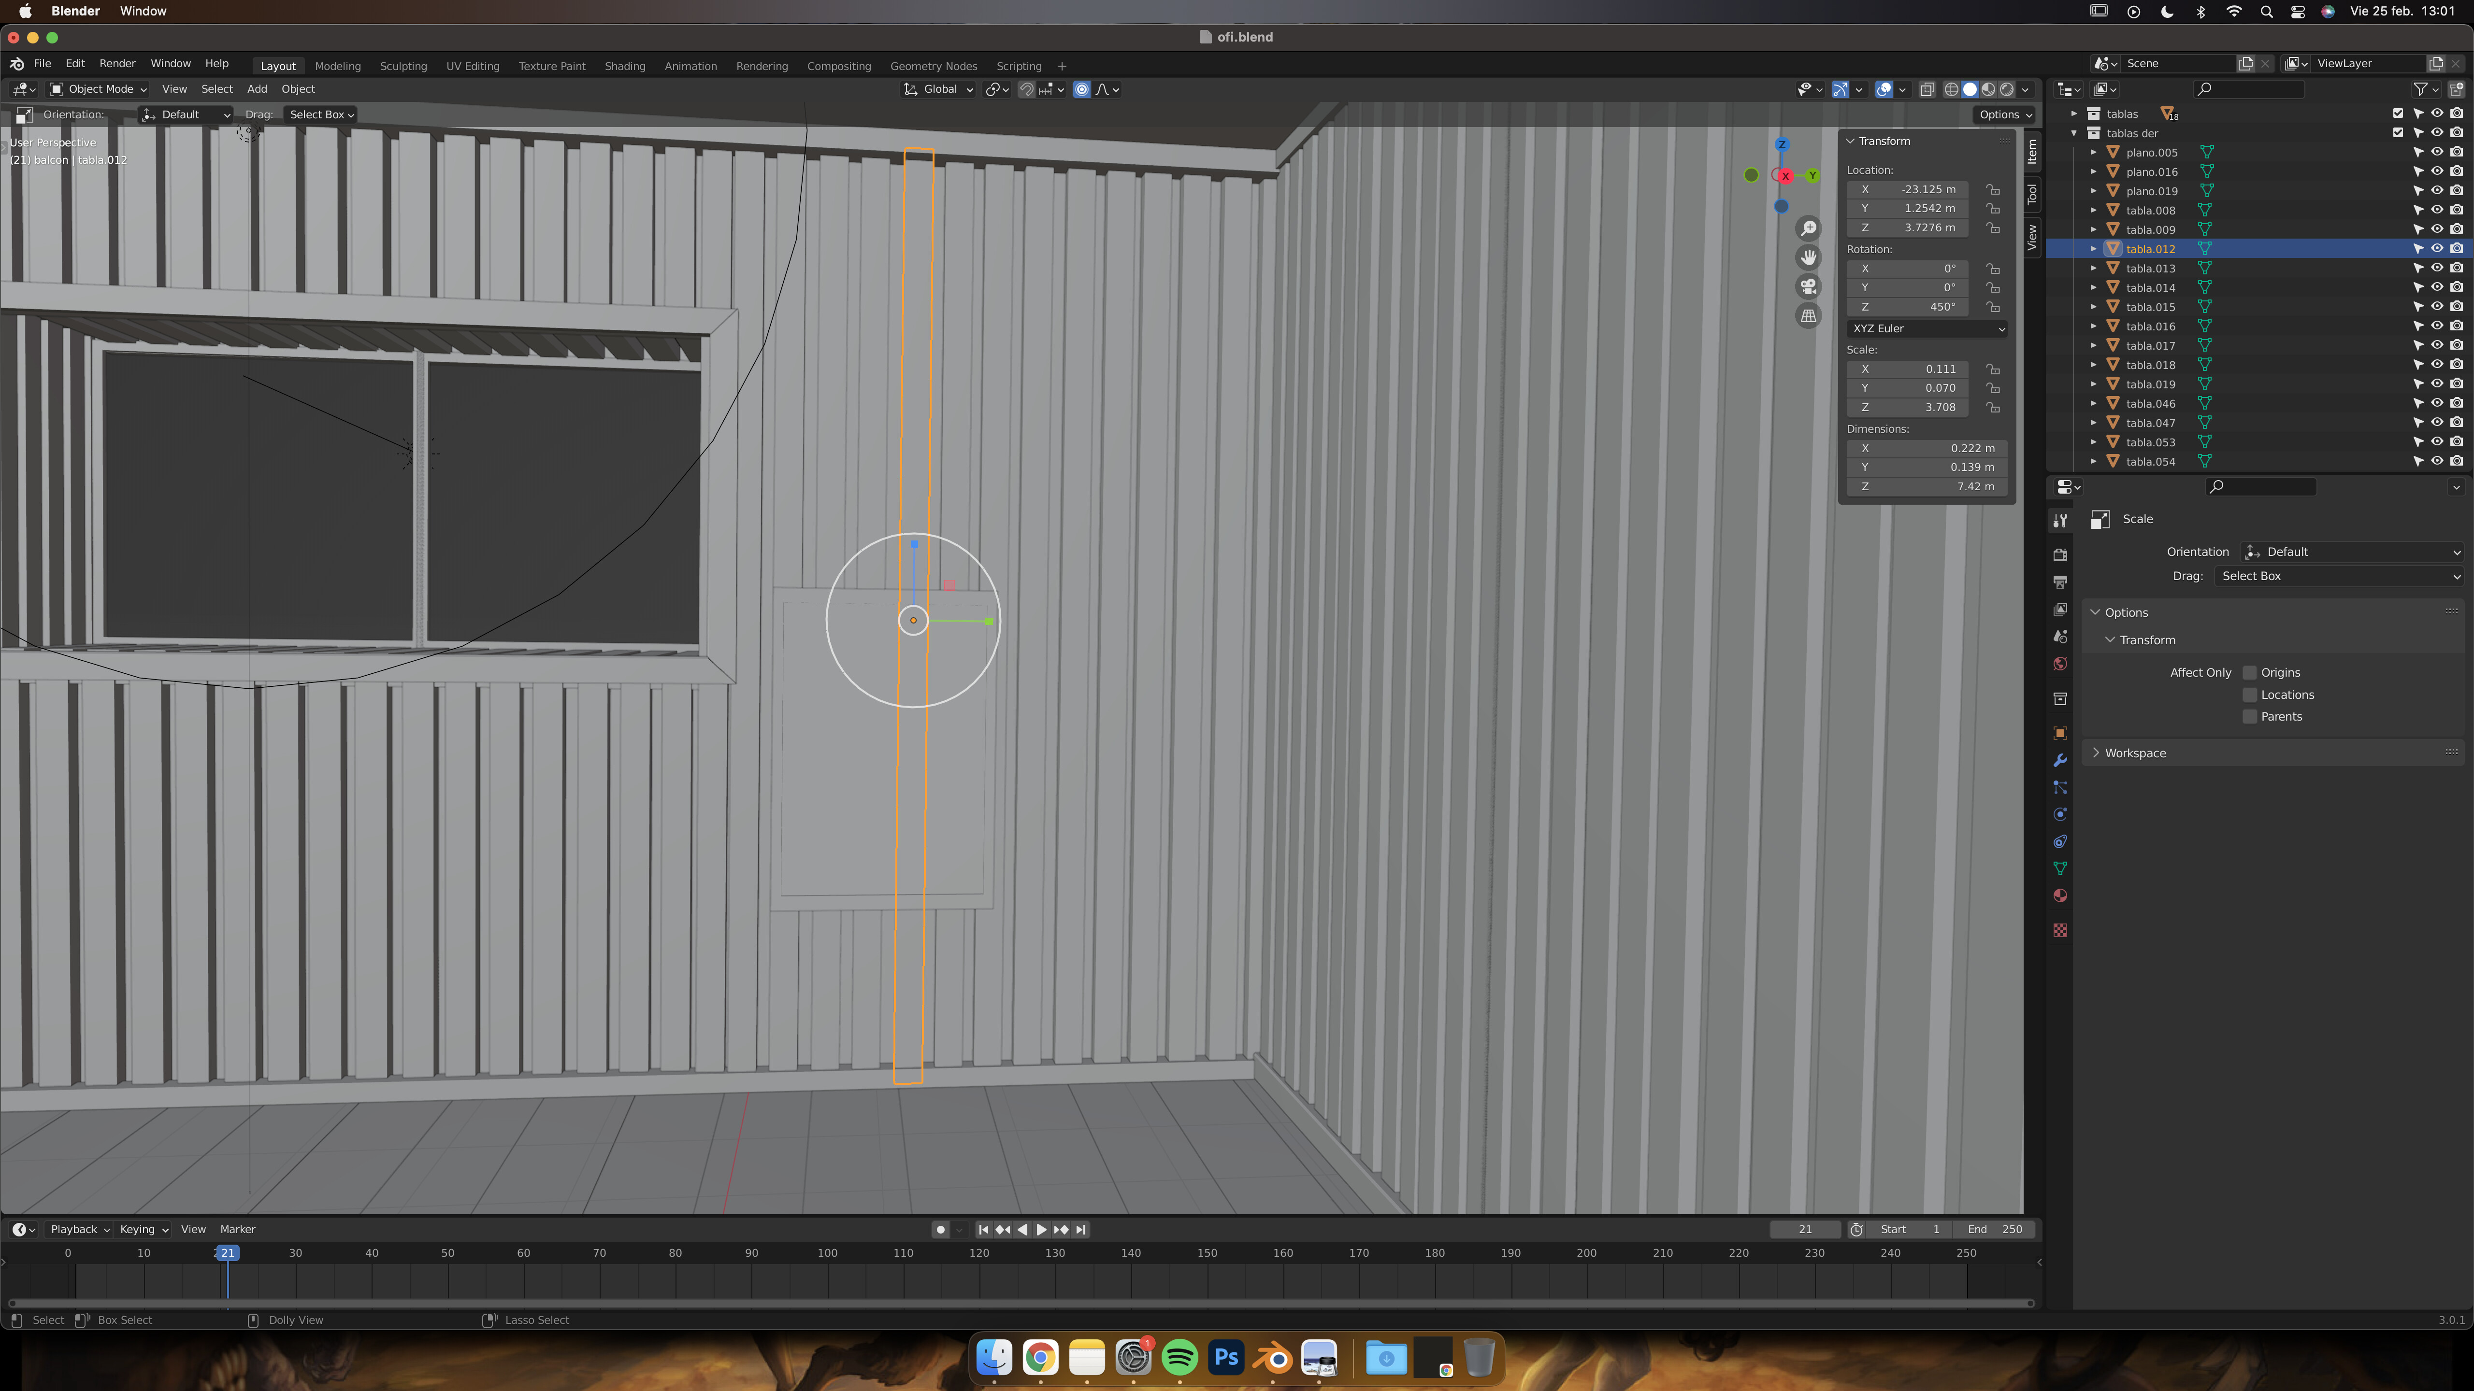Open the Object Mode dropdown
The width and height of the screenshot is (2474, 1391).
[98, 89]
